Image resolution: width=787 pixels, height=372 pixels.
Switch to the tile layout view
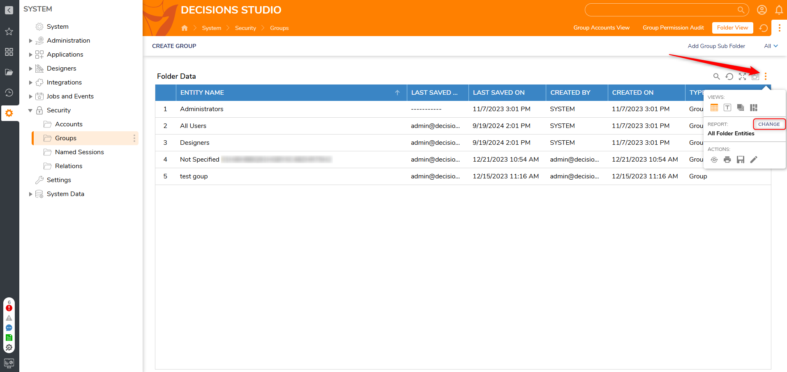754,107
